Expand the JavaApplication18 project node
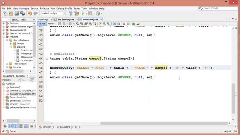The height and width of the screenshot is (135, 240). click(3, 30)
